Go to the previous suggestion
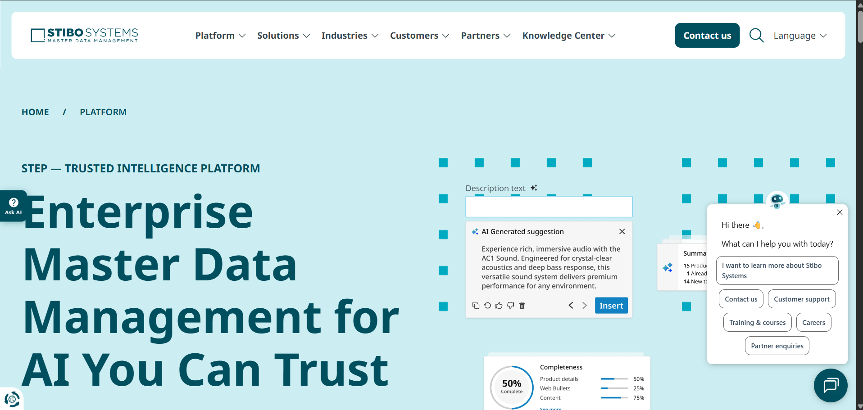863x410 pixels. [x=571, y=306]
